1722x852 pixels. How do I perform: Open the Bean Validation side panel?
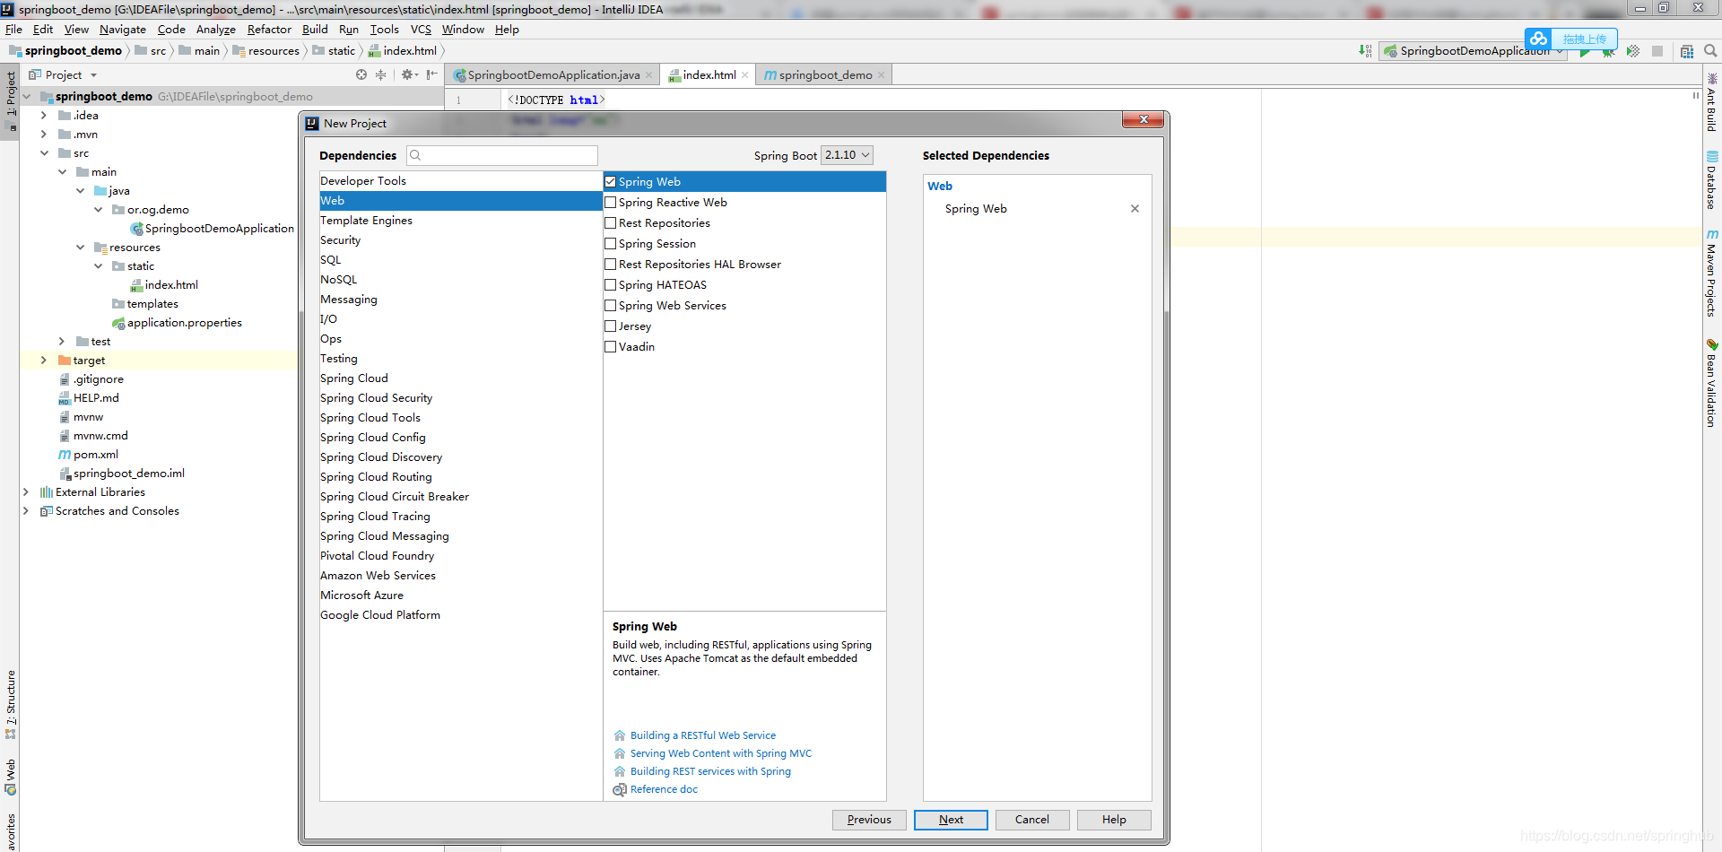point(1712,382)
